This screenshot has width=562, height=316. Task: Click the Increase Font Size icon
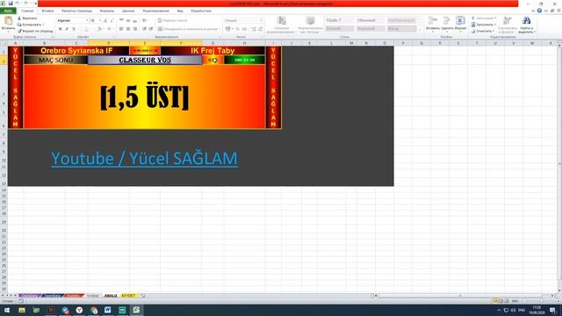tap(105, 21)
